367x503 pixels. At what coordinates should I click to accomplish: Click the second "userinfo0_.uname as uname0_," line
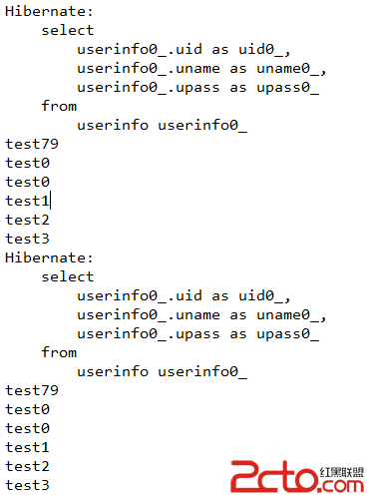pos(201,315)
